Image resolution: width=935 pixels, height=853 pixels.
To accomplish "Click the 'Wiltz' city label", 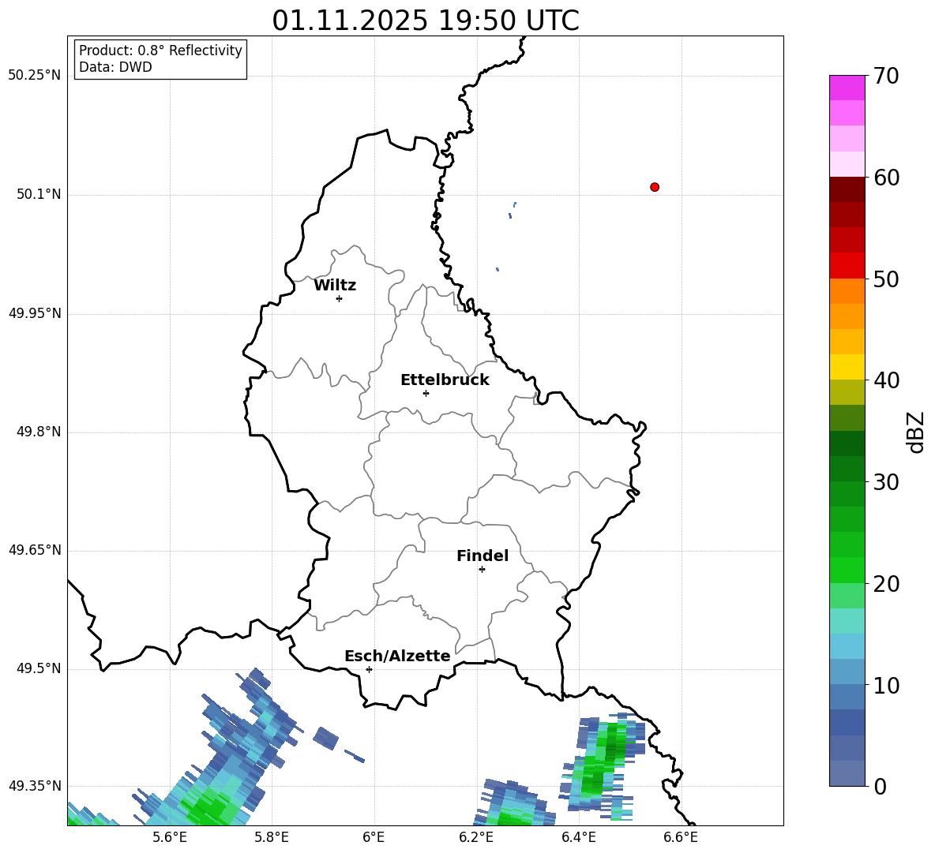I will [x=335, y=286].
